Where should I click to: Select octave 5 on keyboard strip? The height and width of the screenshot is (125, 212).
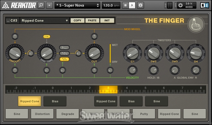(x=145, y=90)
